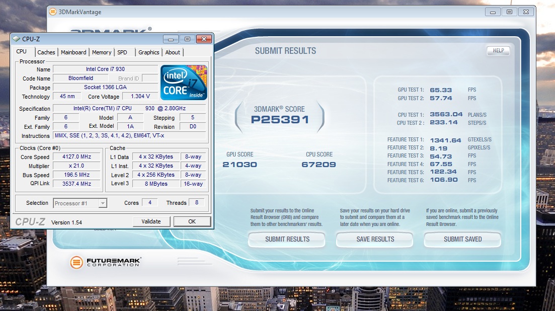This screenshot has width=555, height=311.
Task: Open the Processor #1 selection dropdown
Action: point(103,203)
